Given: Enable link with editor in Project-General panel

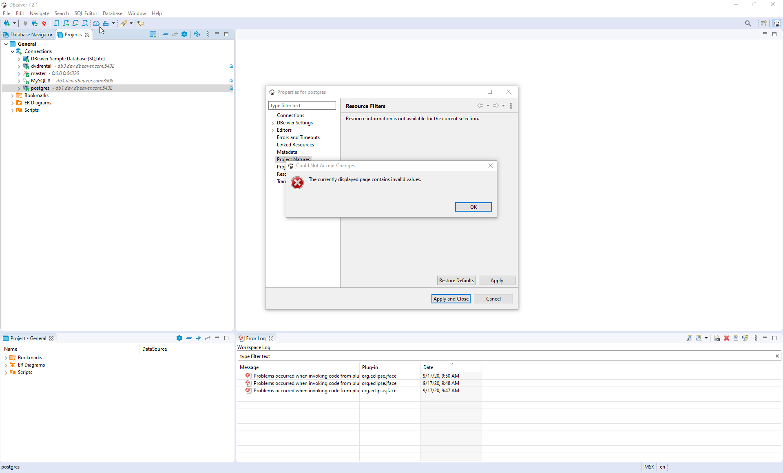Looking at the screenshot, I should click(x=208, y=338).
